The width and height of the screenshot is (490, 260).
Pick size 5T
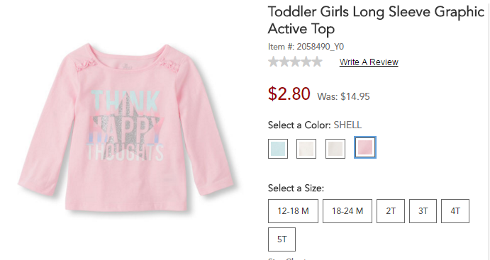click(282, 239)
